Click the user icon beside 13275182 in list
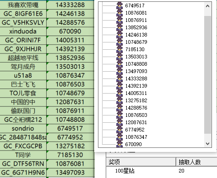Screen dimensions: 217x178 [x=119, y=100]
